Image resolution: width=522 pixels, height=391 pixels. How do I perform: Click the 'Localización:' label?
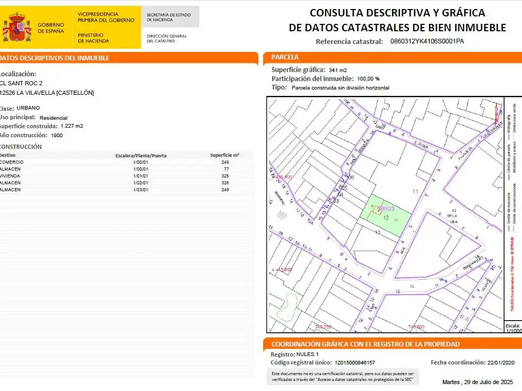(x=18, y=74)
